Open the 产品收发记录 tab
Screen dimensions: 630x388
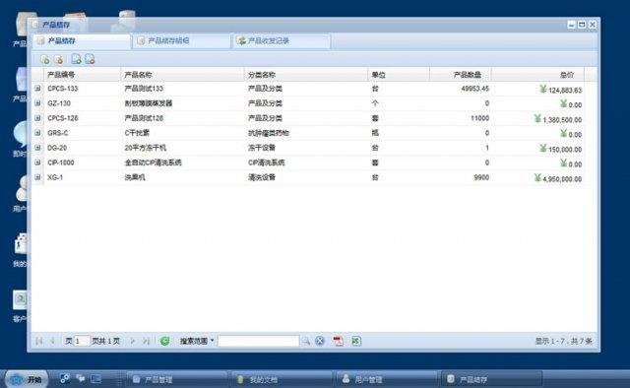click(282, 41)
